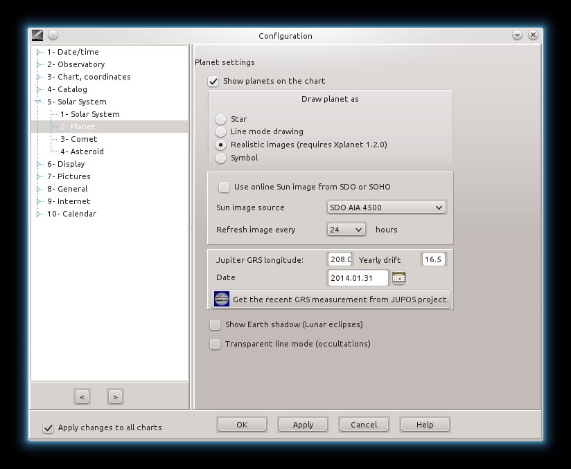This screenshot has width=571, height=469.
Task: Go to next page with > button
Action: point(116,397)
